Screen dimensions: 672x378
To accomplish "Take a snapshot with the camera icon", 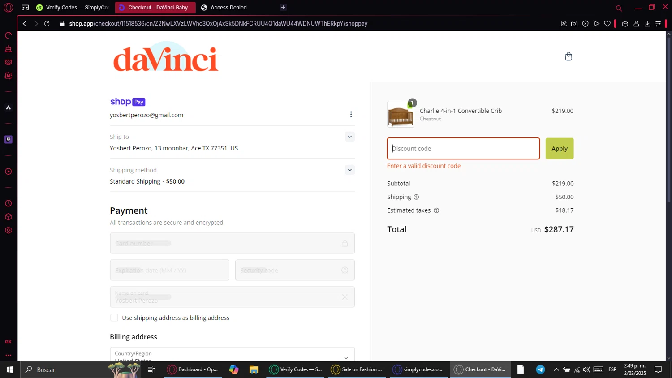I will click(x=574, y=24).
